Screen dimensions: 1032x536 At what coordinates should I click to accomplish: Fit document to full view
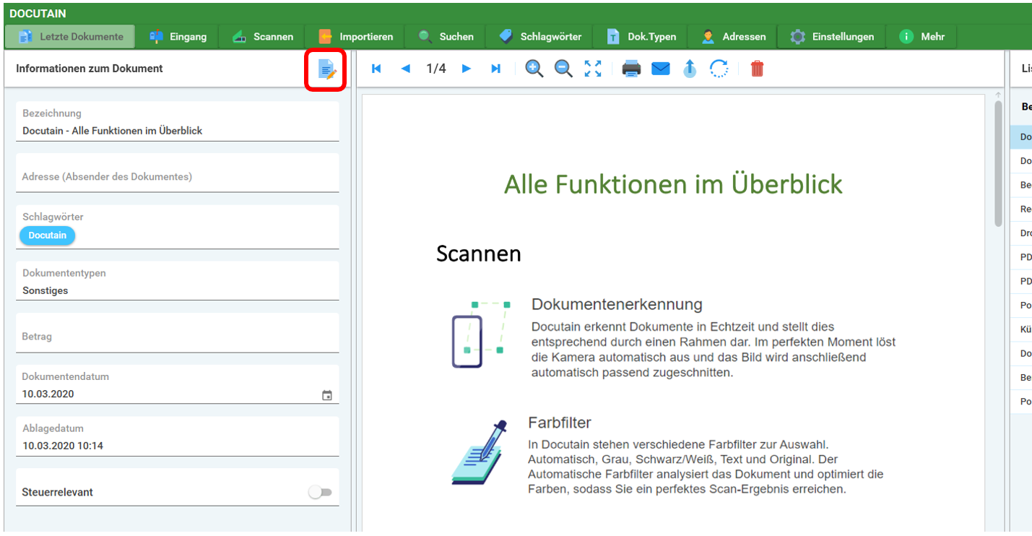click(x=593, y=69)
